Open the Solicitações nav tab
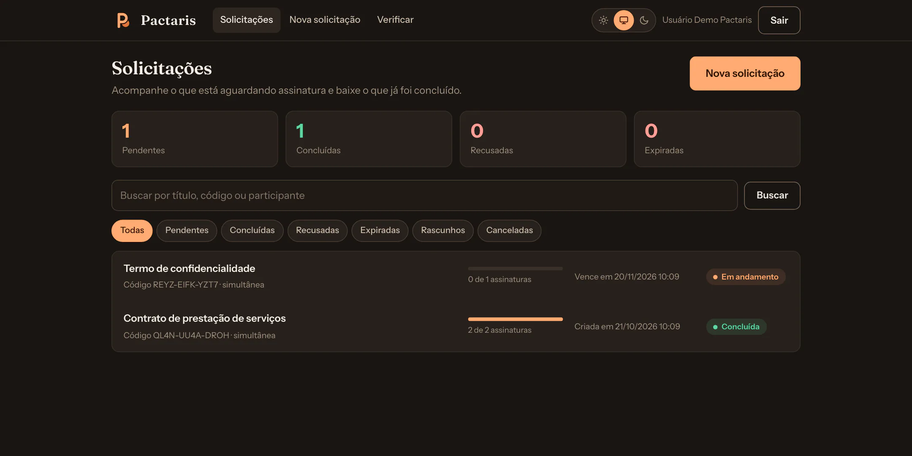 coord(247,20)
